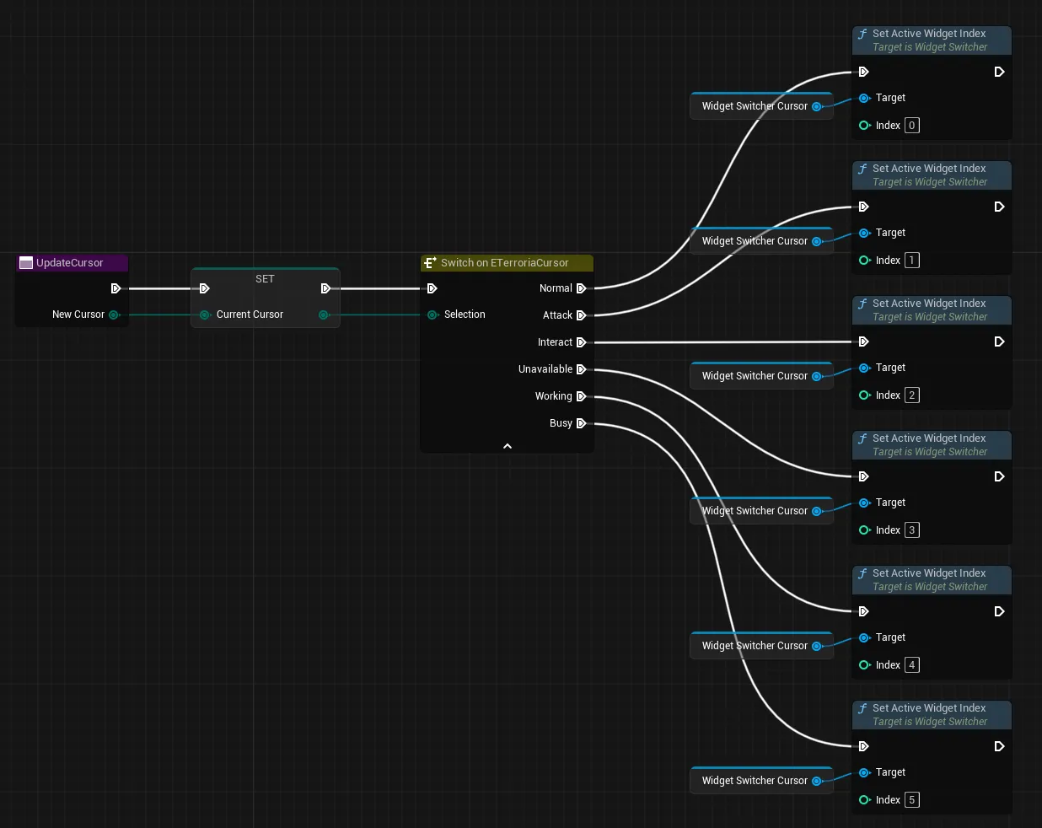
Task: Select Widget Switcher Cursor variable feeding Index 4
Action: pyautogui.click(x=761, y=646)
